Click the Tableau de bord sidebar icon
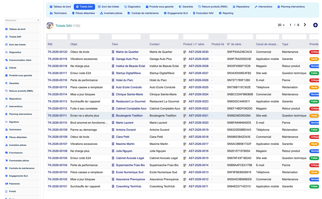322x199 pixels. coord(6,29)
